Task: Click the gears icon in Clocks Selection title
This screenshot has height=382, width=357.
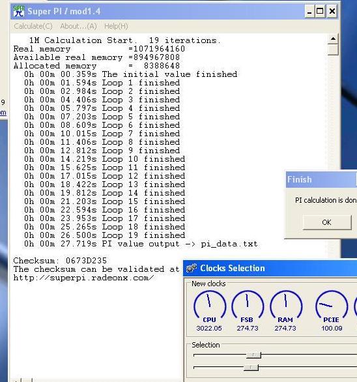Action: click(x=191, y=268)
